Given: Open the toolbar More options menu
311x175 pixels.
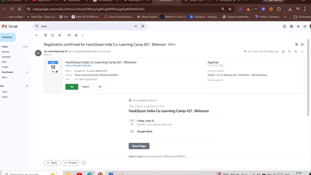Looking at the screenshot, I should [x=82, y=35].
